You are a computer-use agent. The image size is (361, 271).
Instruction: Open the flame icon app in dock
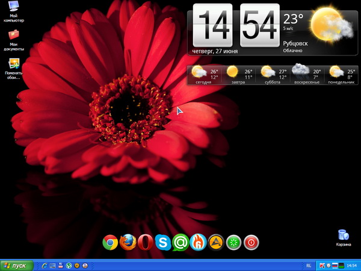point(198,243)
